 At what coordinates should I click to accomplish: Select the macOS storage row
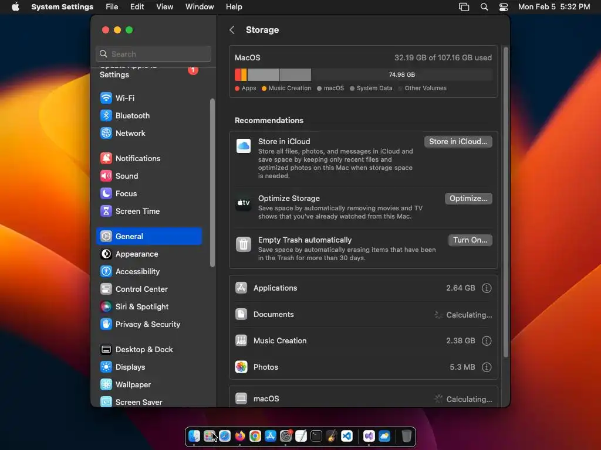[x=363, y=398]
